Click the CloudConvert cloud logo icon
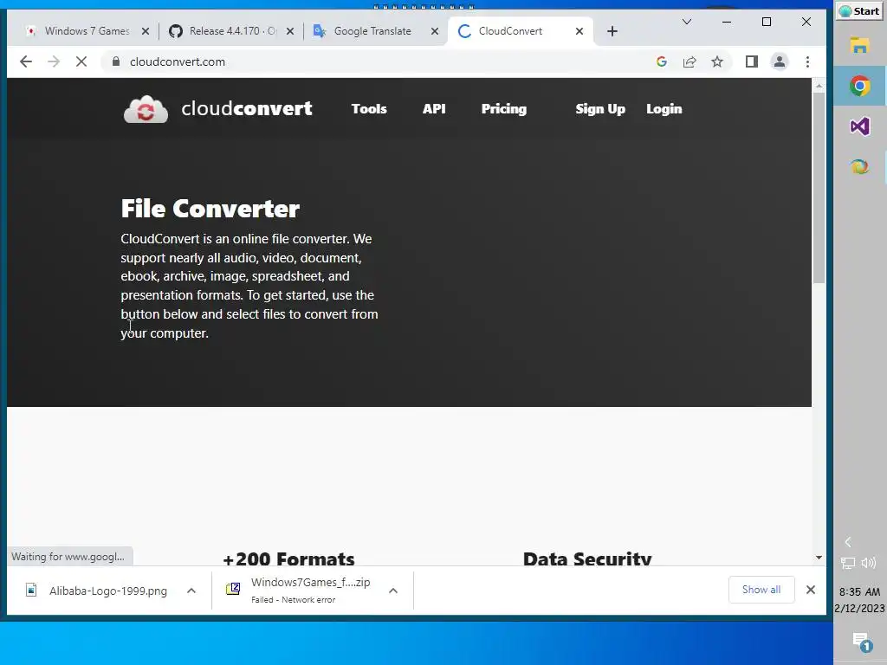Image resolution: width=887 pixels, height=665 pixels. (x=146, y=109)
